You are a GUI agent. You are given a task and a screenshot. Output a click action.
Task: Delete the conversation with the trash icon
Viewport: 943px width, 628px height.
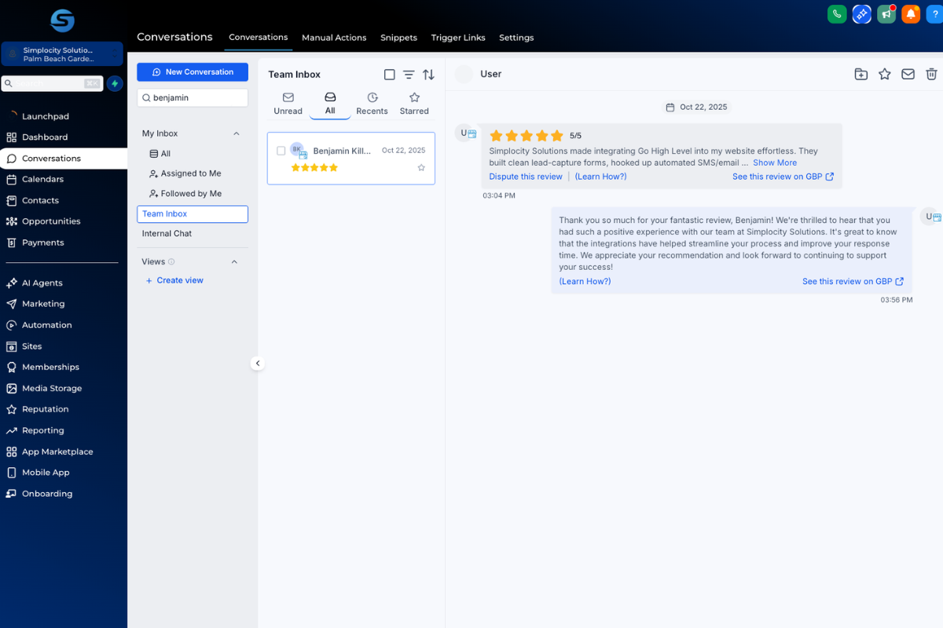coord(931,74)
